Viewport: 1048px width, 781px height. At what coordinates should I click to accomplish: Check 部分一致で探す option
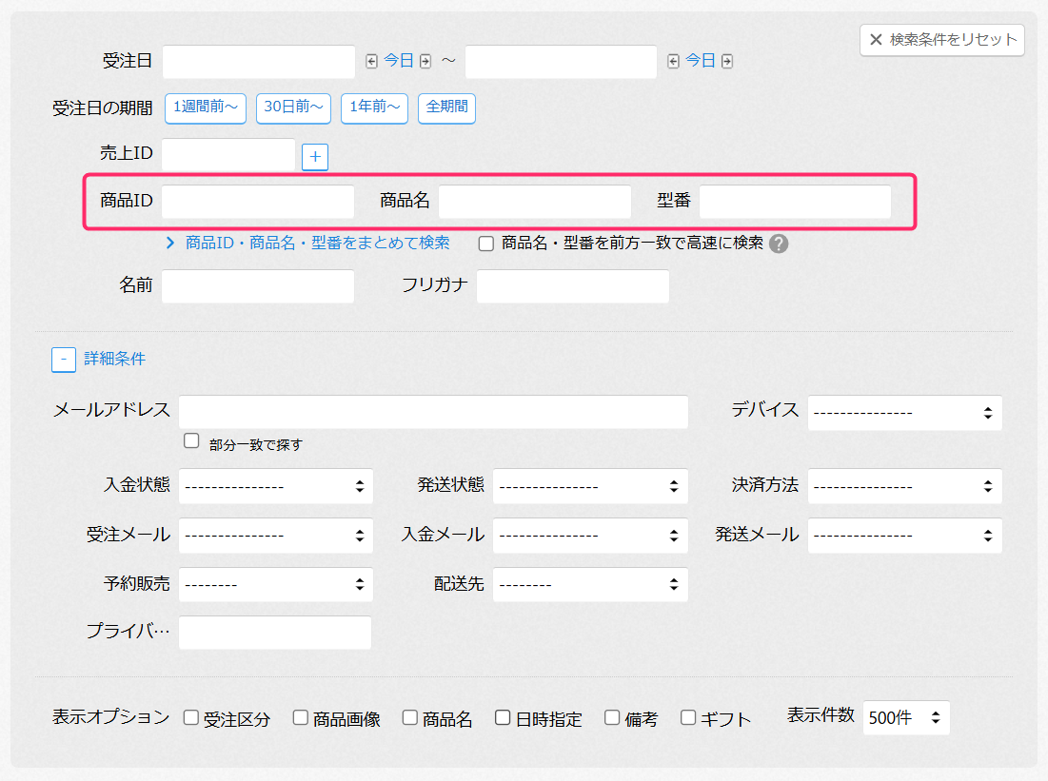[192, 441]
